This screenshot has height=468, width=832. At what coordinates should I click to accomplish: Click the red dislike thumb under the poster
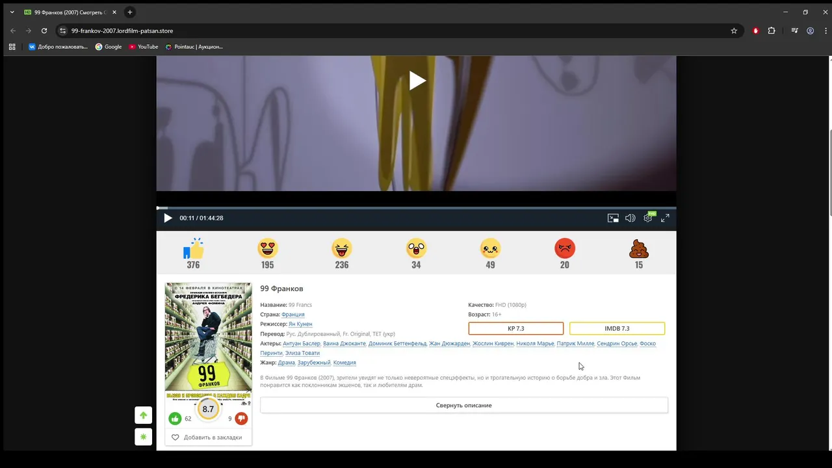click(x=241, y=419)
